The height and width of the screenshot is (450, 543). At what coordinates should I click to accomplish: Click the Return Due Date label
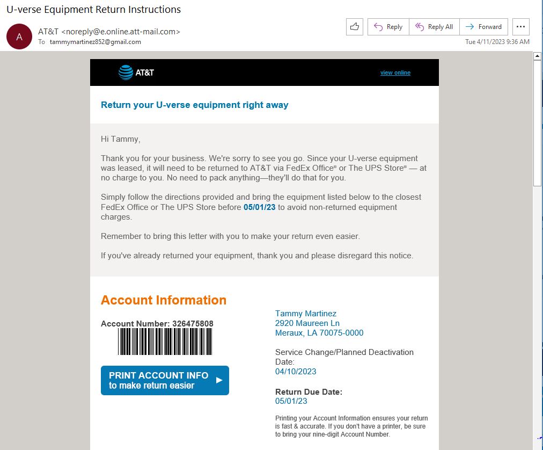click(309, 392)
